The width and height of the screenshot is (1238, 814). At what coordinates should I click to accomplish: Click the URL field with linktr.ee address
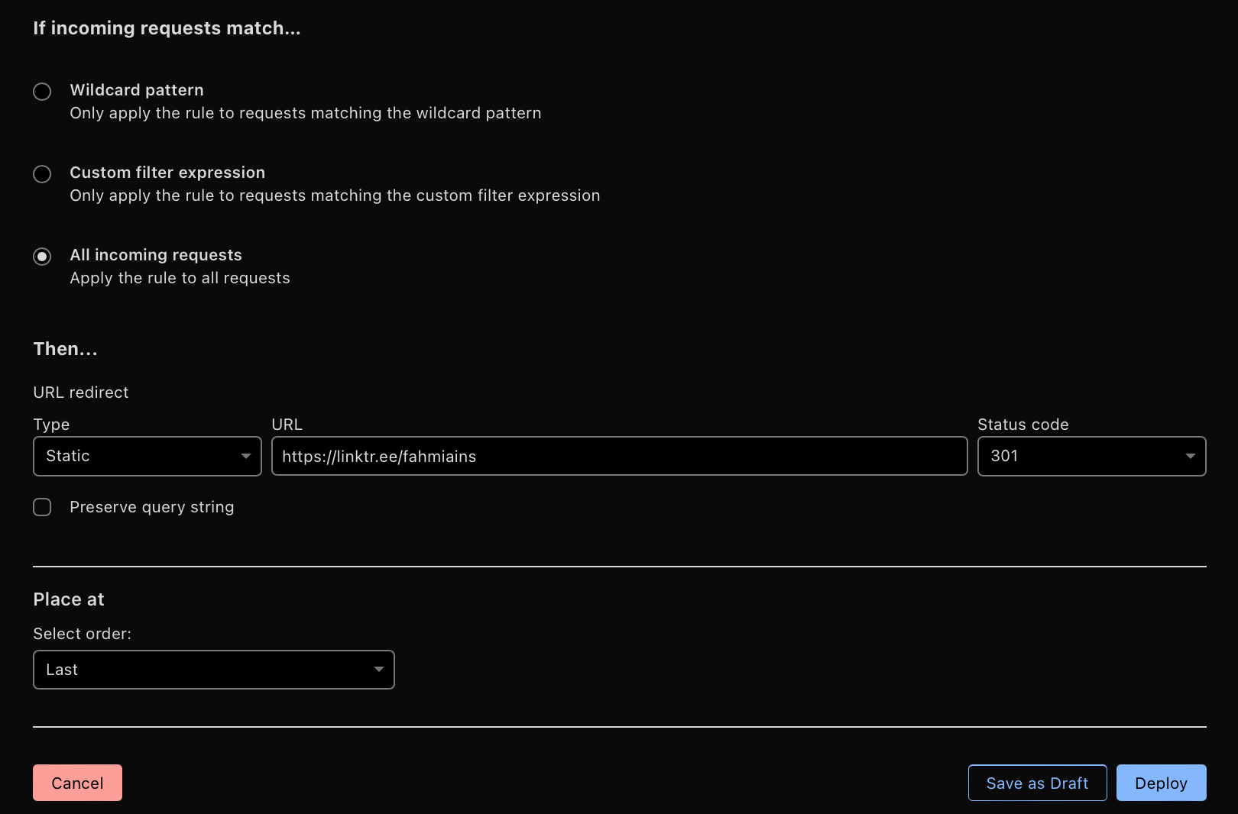pos(620,456)
